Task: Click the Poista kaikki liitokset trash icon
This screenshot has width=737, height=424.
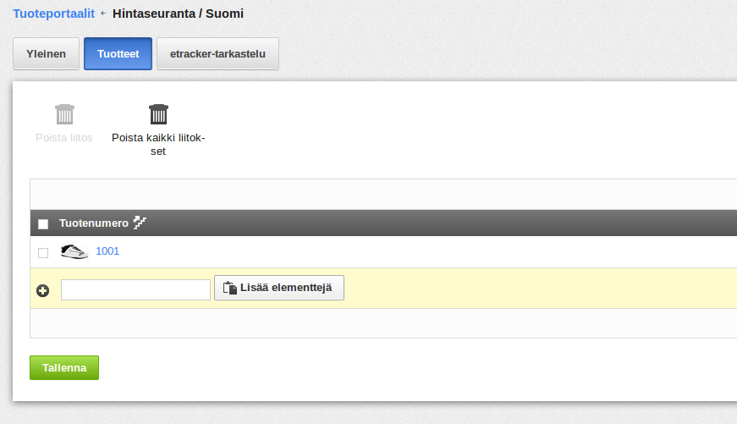Action: coord(158,114)
